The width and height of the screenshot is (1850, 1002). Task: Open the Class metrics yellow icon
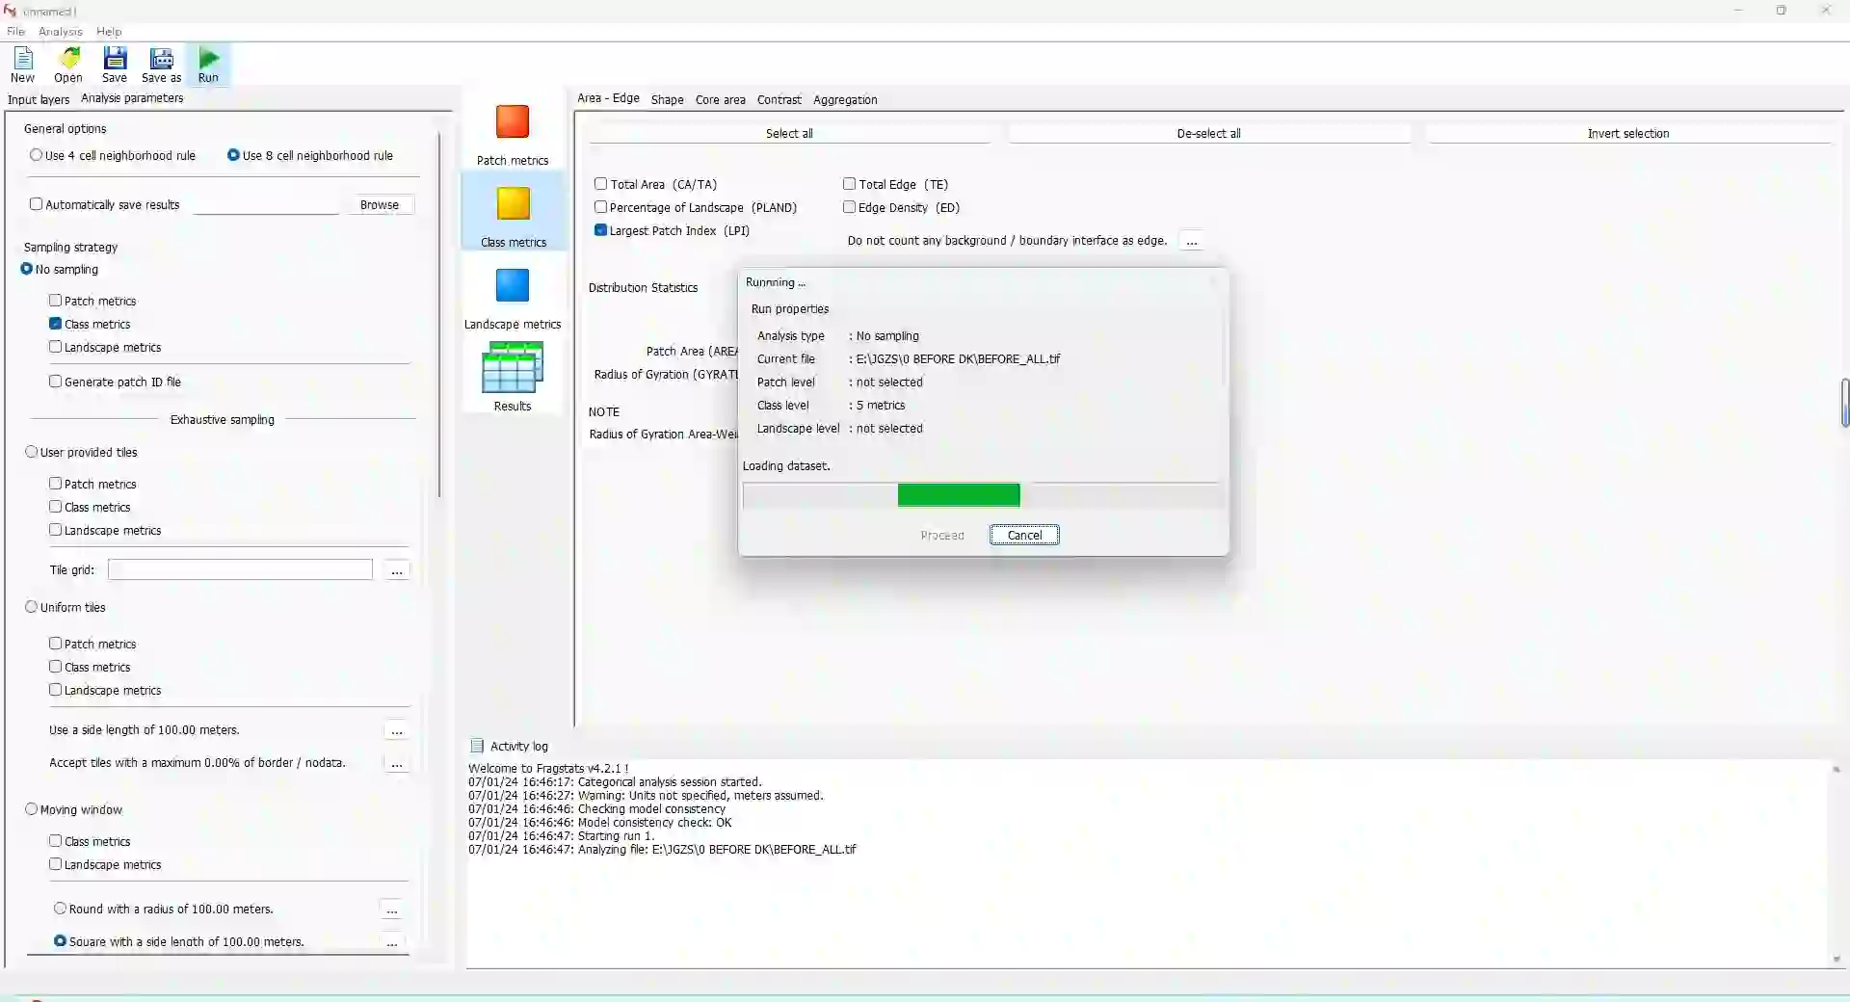tap(513, 204)
